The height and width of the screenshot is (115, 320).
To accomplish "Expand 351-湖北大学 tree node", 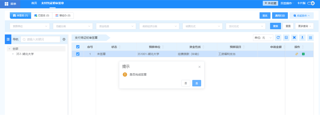I will 13,54.
